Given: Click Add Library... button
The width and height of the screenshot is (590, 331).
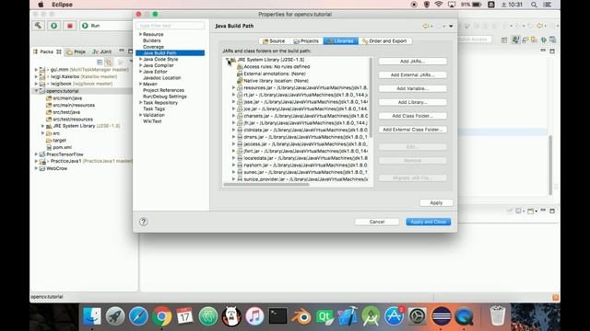Looking at the screenshot, I should [412, 102].
